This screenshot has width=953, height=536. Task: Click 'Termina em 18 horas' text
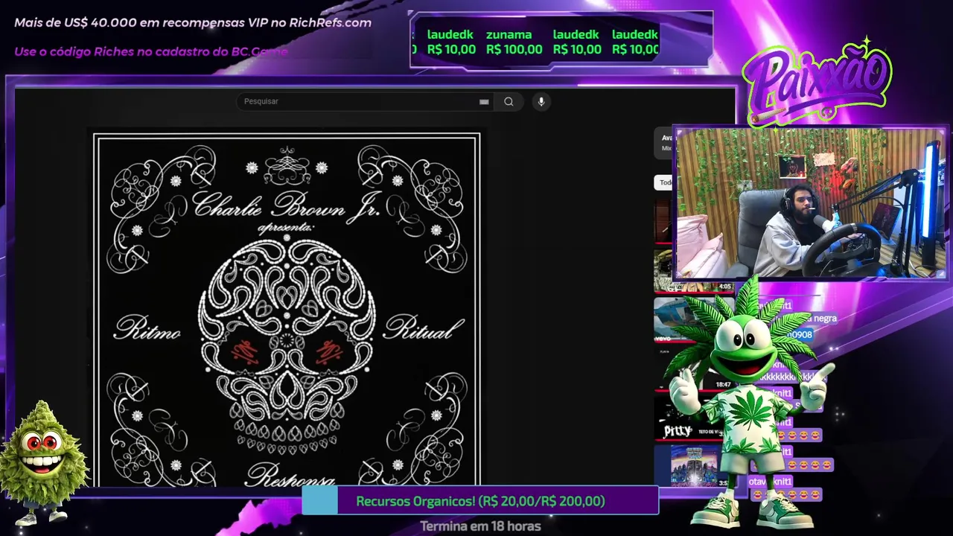click(x=480, y=526)
